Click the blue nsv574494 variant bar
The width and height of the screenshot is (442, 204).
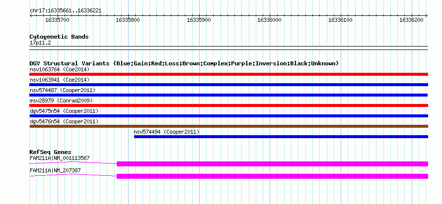(281, 137)
